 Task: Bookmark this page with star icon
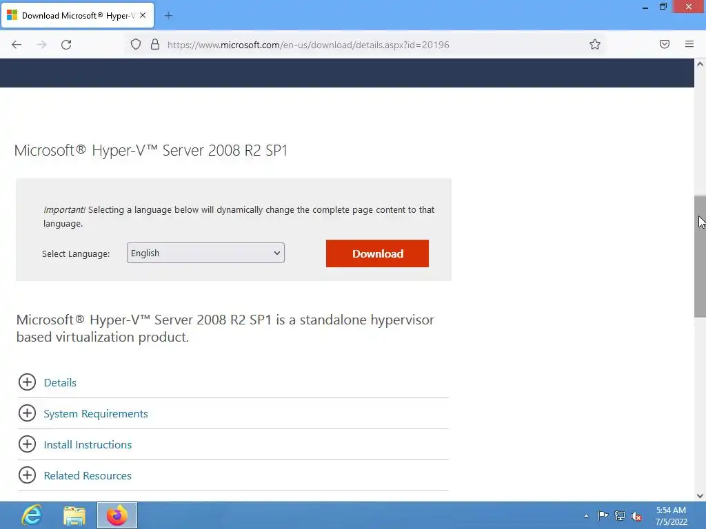[595, 44]
